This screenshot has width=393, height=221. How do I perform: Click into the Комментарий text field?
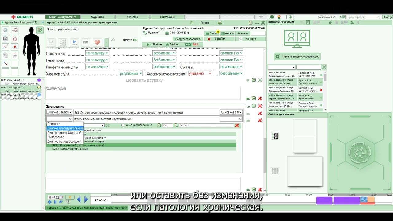tap(143, 93)
